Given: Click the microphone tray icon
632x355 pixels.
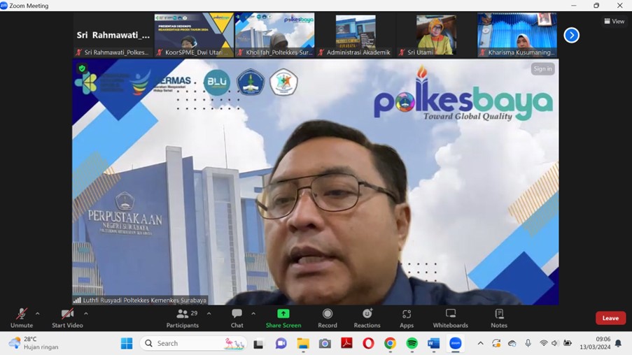Looking at the screenshot, I should coord(528,343).
